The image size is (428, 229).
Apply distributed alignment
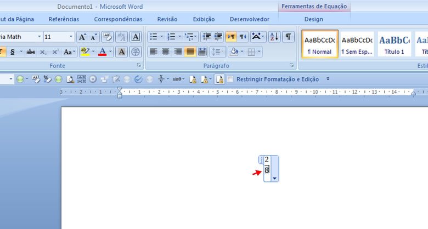[202, 52]
